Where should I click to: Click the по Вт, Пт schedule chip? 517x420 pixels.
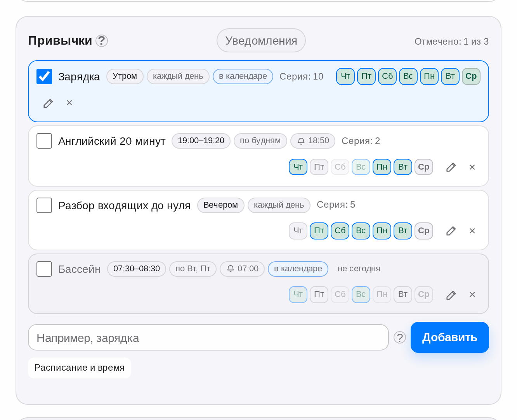pyautogui.click(x=193, y=269)
